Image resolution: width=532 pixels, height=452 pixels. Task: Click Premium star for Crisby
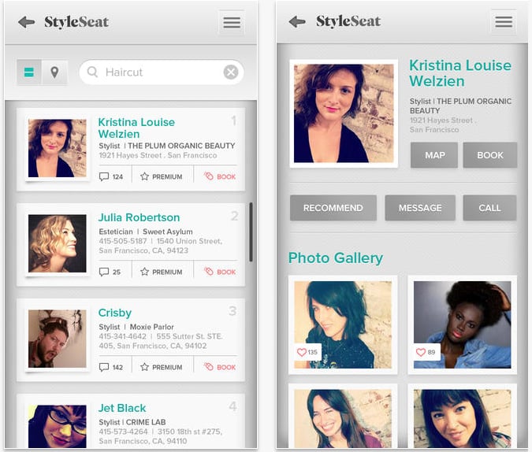pos(162,367)
